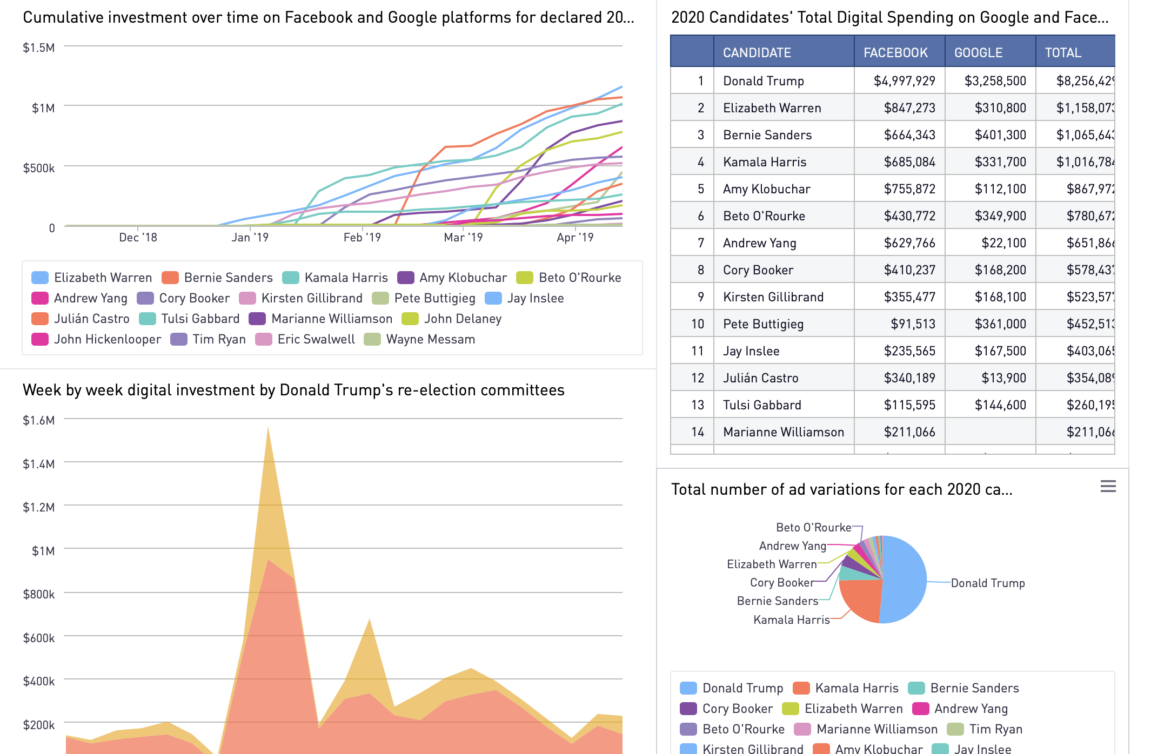Image resolution: width=1151 pixels, height=754 pixels.
Task: Open the pie chart hamburger menu
Action: click(1108, 487)
